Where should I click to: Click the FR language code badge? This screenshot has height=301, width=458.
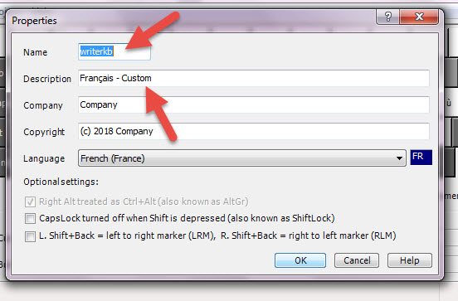[x=421, y=157]
